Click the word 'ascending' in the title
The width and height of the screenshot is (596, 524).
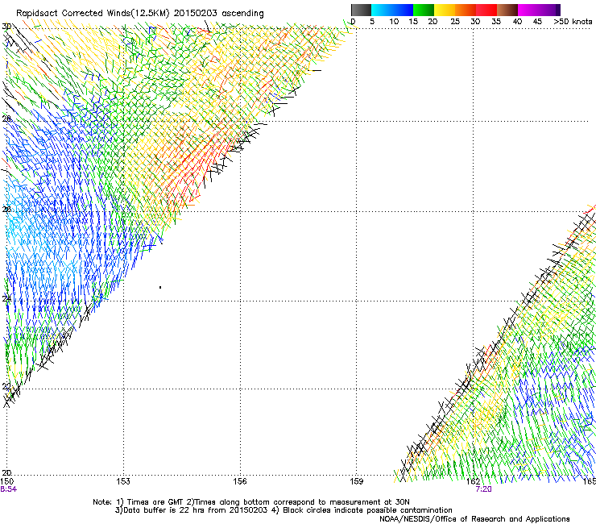pyautogui.click(x=242, y=14)
